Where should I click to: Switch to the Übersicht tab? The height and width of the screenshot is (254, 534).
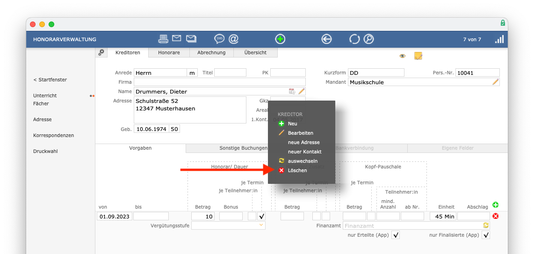(255, 53)
